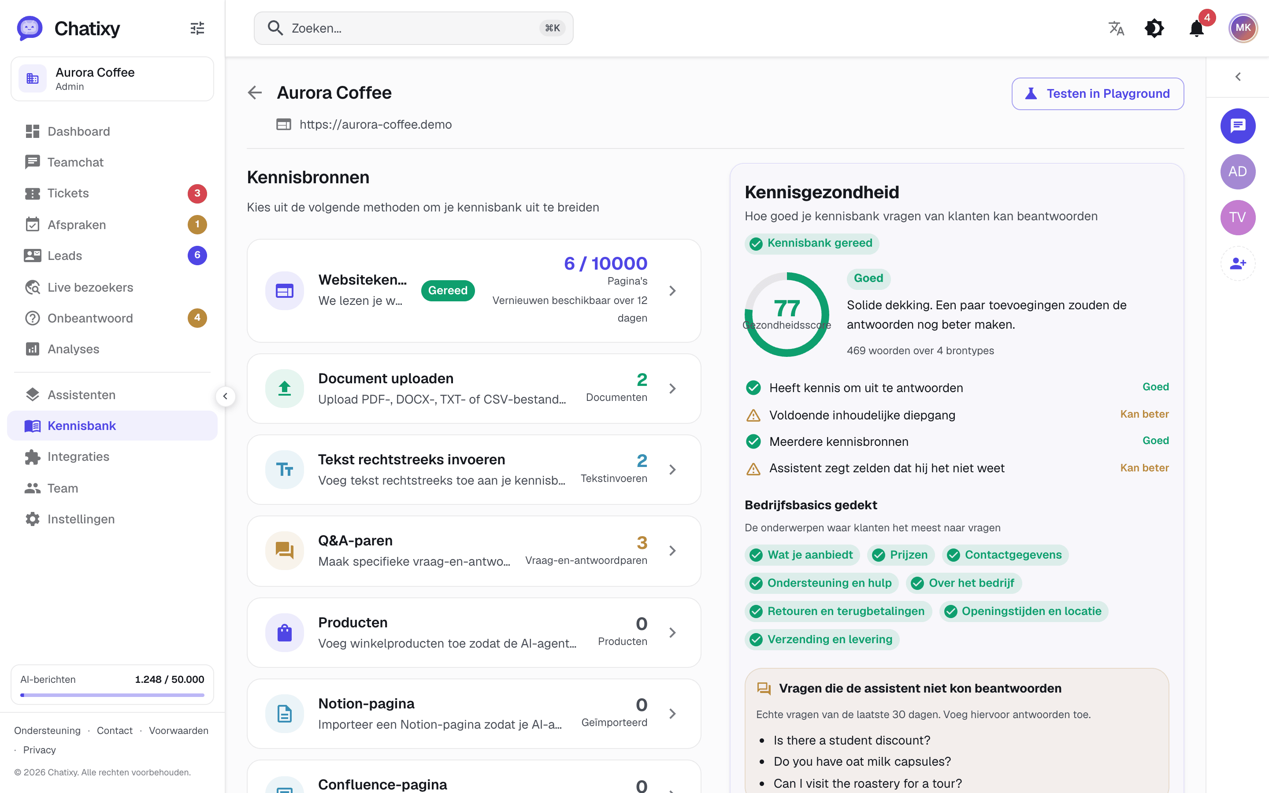Click the text input Tt icon
The image size is (1269, 793).
click(x=285, y=469)
